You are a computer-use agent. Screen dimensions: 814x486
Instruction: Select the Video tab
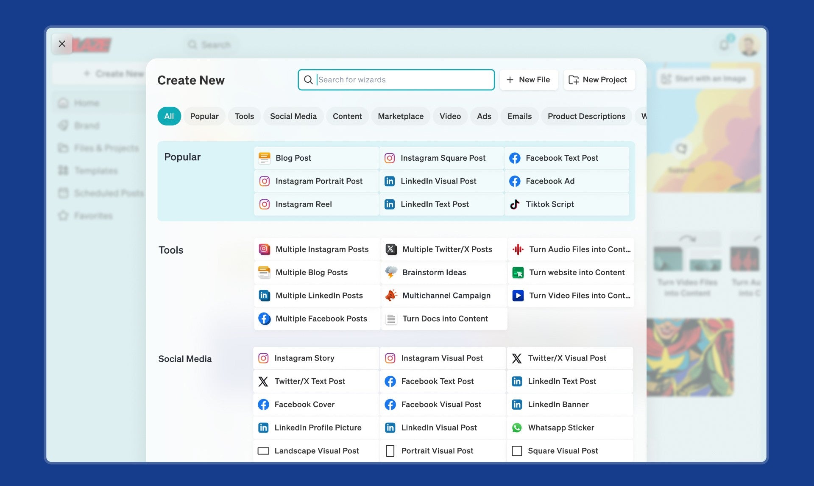450,116
